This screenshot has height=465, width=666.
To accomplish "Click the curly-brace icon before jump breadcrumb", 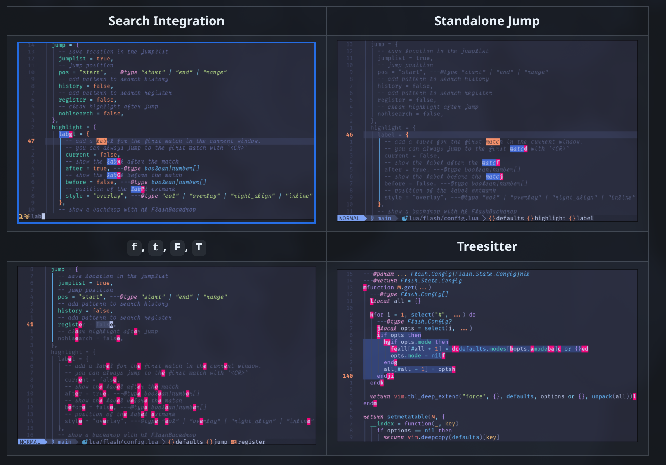I will pos(210,442).
